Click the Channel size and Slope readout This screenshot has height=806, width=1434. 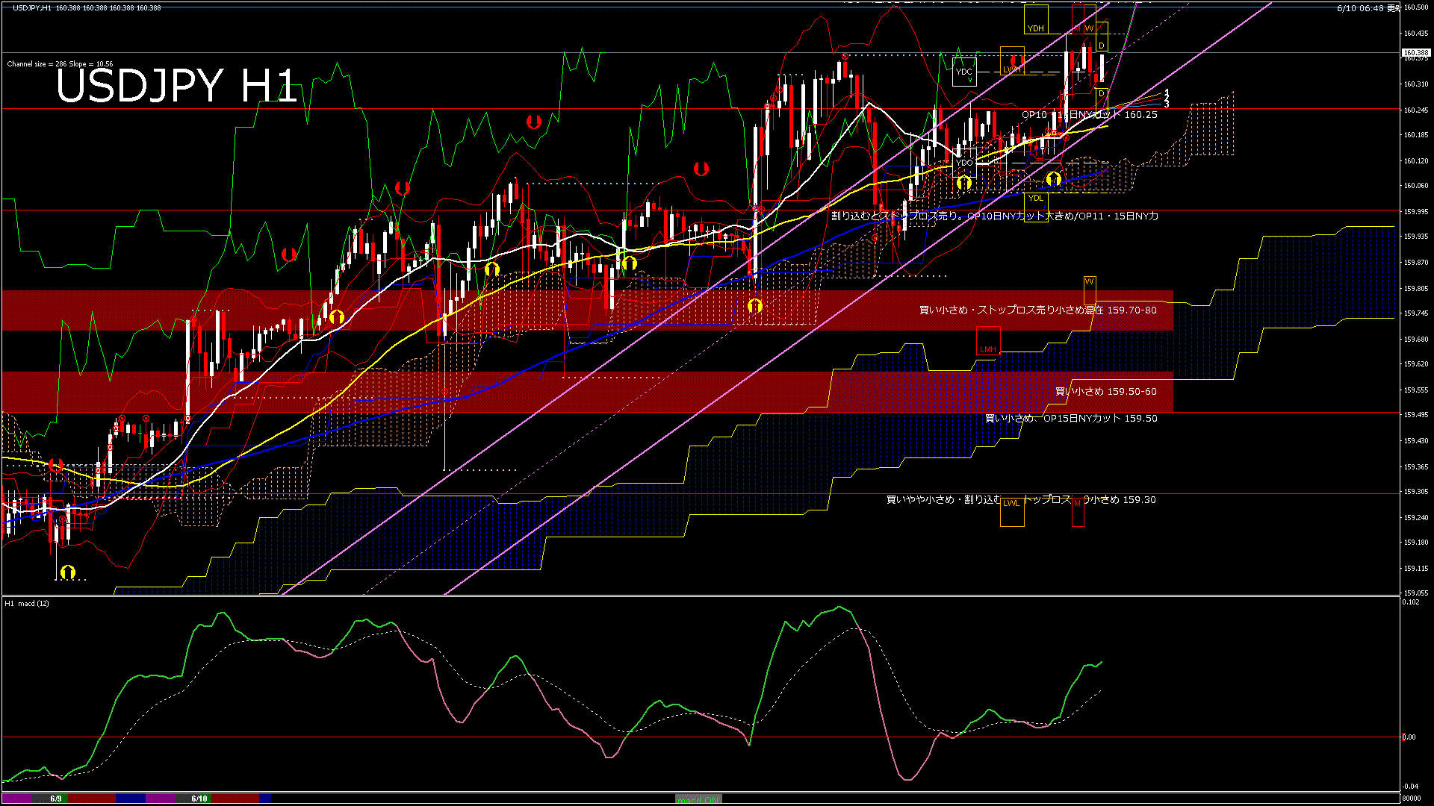tap(60, 64)
